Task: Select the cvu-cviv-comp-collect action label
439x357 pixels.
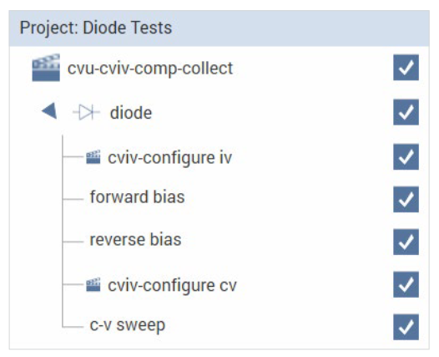Action: (150, 69)
